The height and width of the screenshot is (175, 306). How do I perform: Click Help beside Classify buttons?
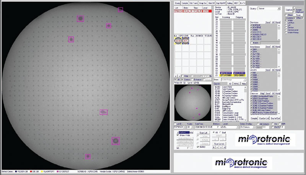click(x=244, y=84)
